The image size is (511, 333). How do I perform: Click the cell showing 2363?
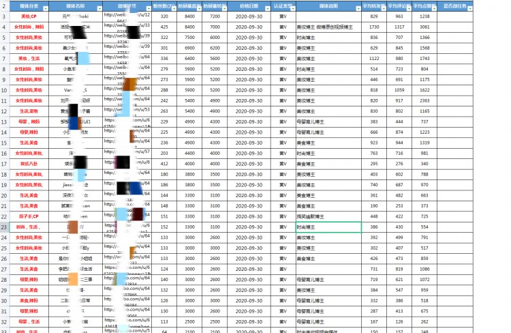click(x=424, y=100)
